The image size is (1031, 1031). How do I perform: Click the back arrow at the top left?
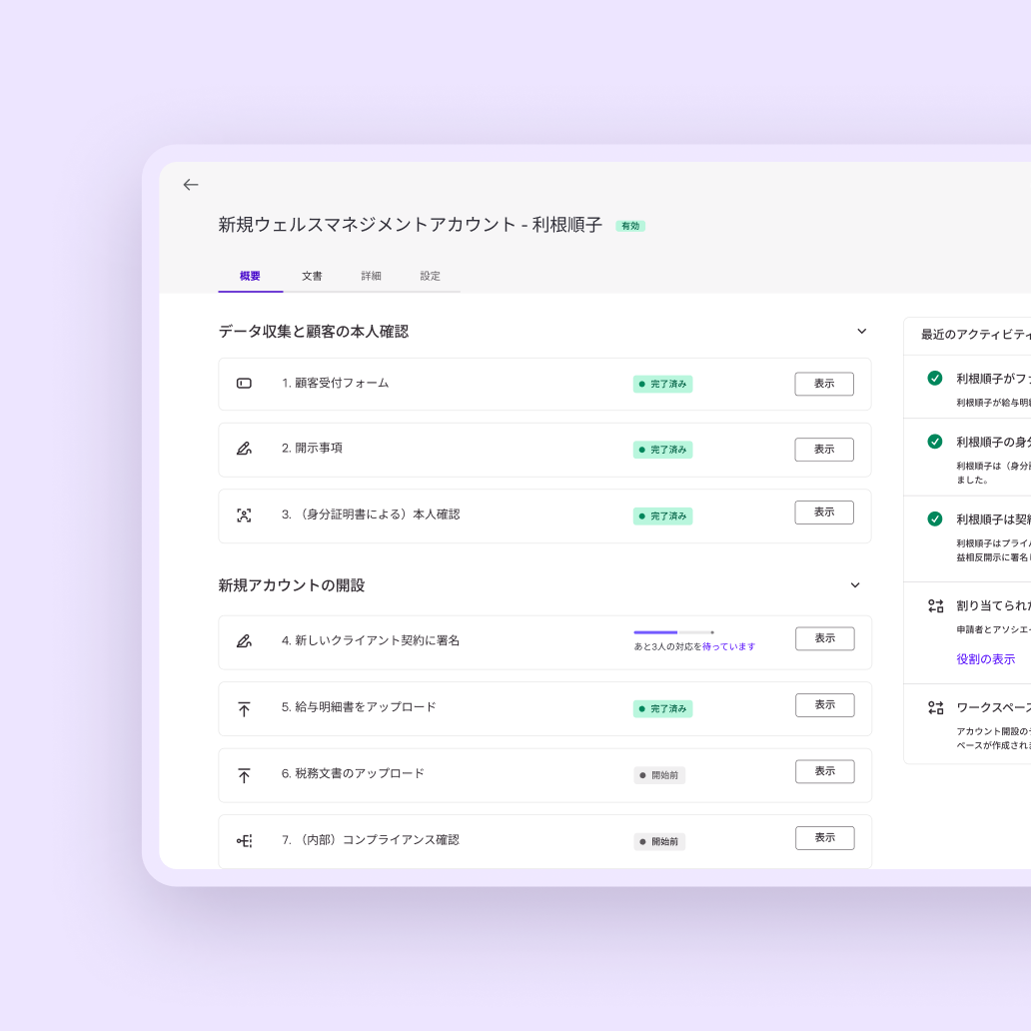coord(191,185)
